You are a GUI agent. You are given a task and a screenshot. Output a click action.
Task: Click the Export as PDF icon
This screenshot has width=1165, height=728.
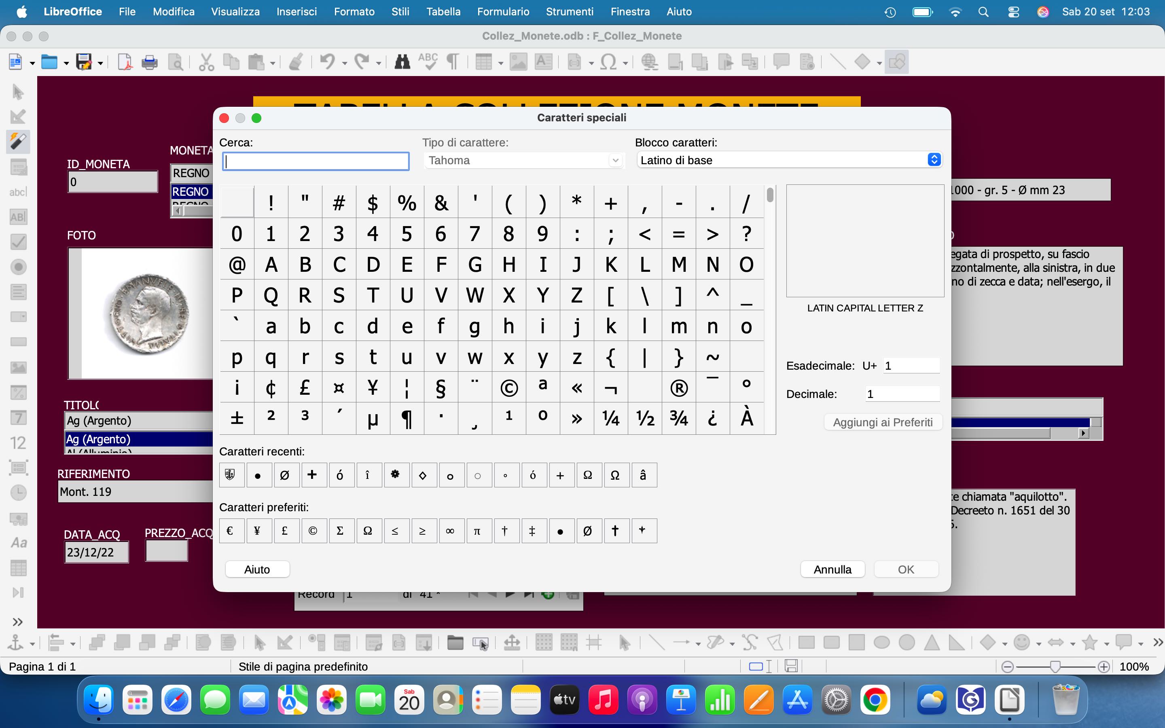[x=125, y=62]
